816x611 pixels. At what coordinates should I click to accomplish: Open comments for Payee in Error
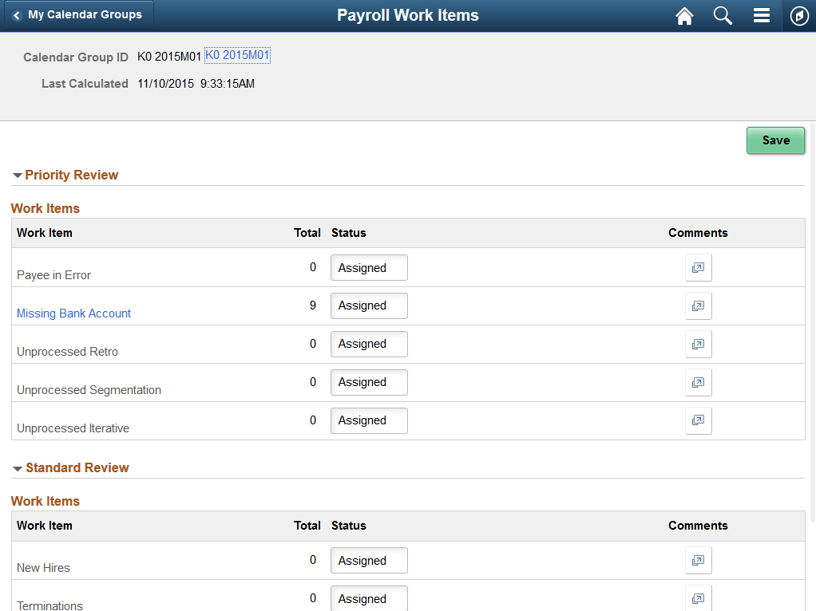tap(698, 267)
